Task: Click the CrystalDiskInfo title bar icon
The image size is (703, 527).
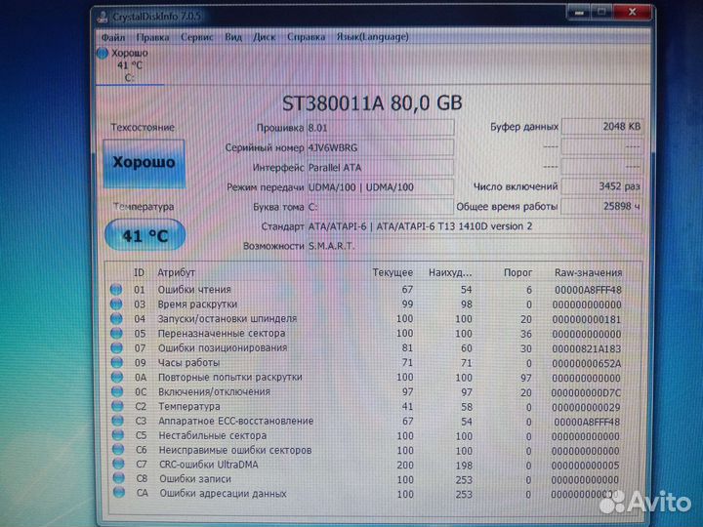Action: [x=103, y=17]
